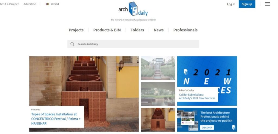
Task: Open the Professionals section
Action: [185, 30]
